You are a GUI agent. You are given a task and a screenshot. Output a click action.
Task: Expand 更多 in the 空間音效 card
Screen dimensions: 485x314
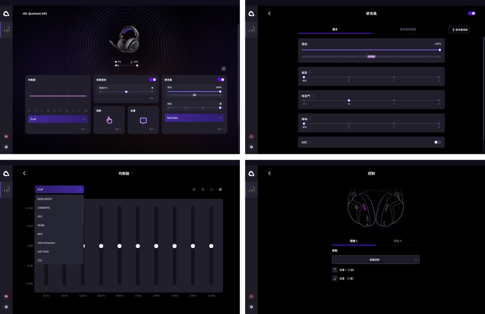pos(152,98)
